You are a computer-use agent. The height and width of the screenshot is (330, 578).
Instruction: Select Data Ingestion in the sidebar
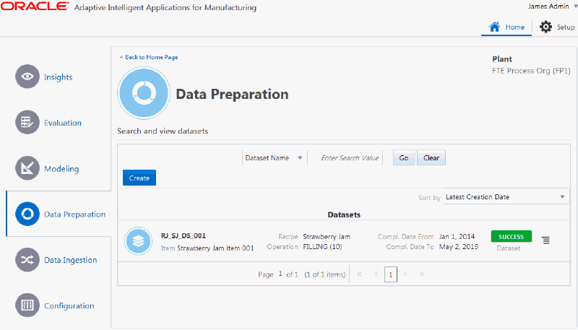[x=70, y=260]
